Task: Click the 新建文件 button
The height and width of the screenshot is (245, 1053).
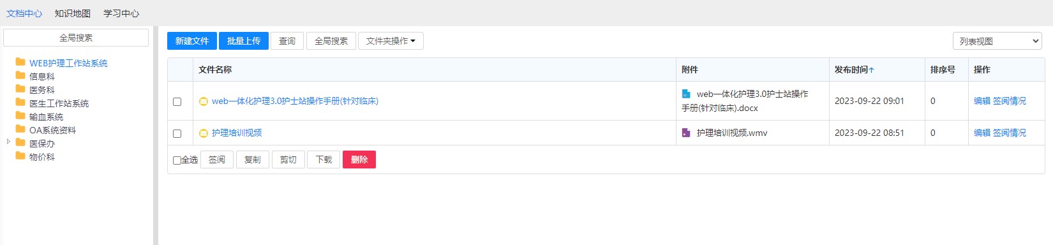Action: pos(192,41)
